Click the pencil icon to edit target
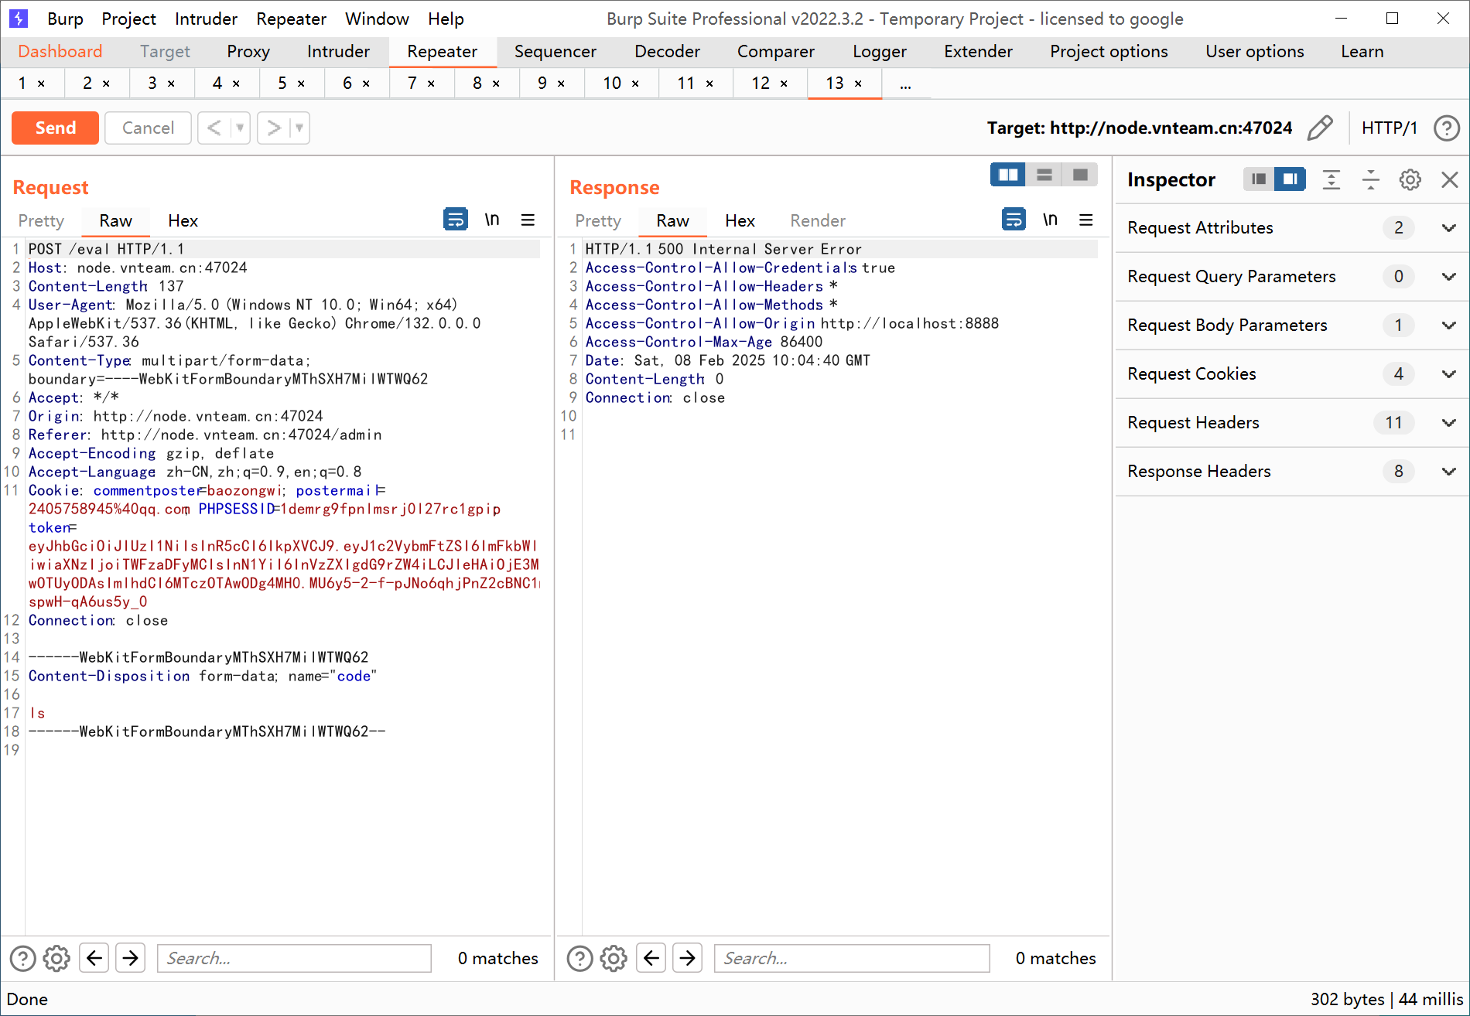 click(x=1320, y=128)
